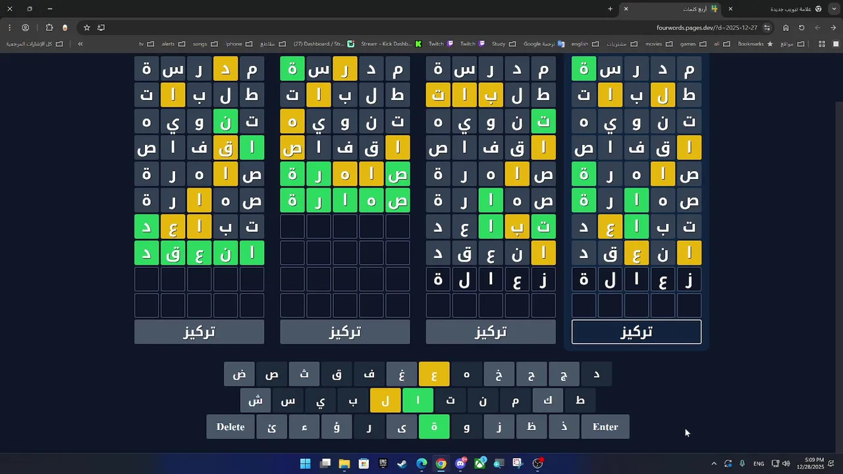Open Microsoft Edge from the taskbar
This screenshot has width=843, height=474.
click(421, 463)
